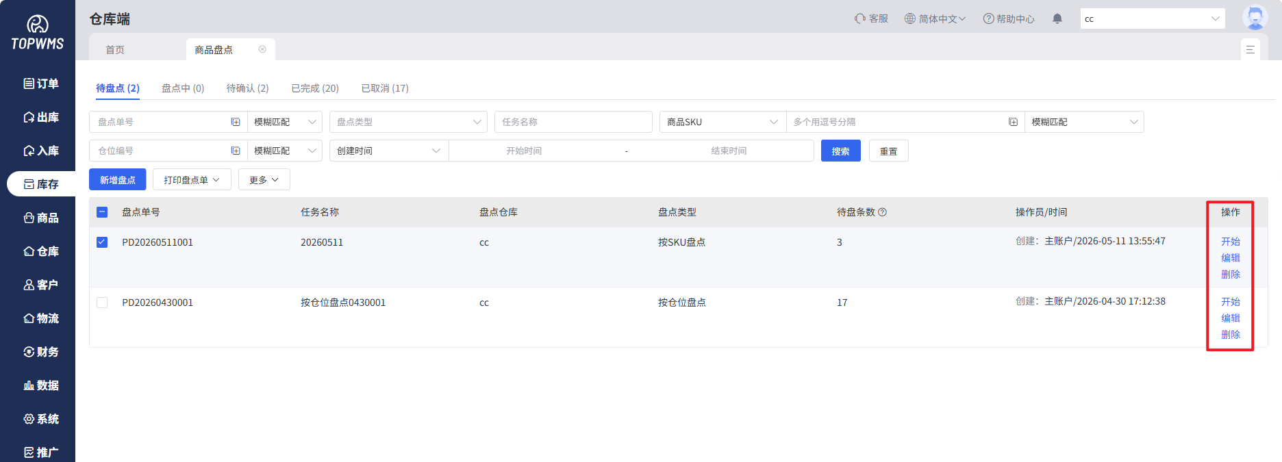Select the 已完成 (20) tab
Viewport: 1282px width, 462px height.
pyautogui.click(x=315, y=88)
